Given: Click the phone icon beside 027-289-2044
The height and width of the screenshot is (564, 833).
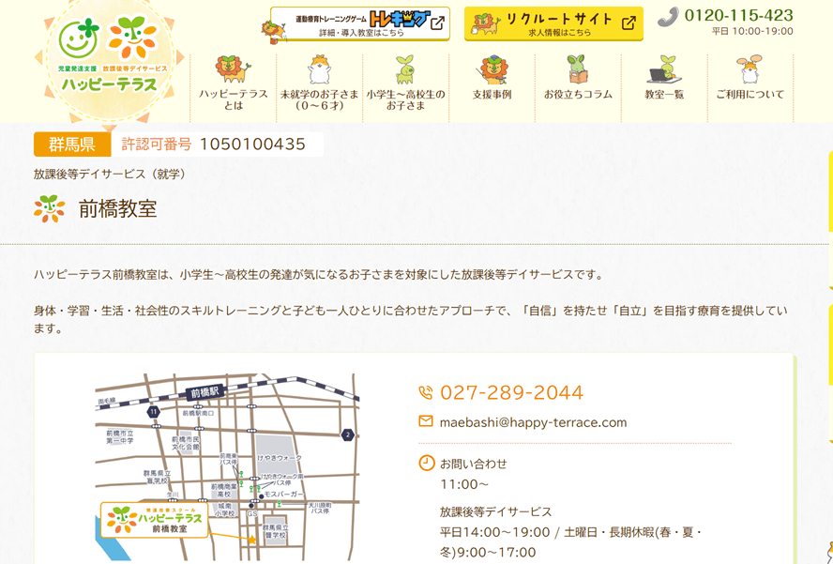Looking at the screenshot, I should coord(426,392).
